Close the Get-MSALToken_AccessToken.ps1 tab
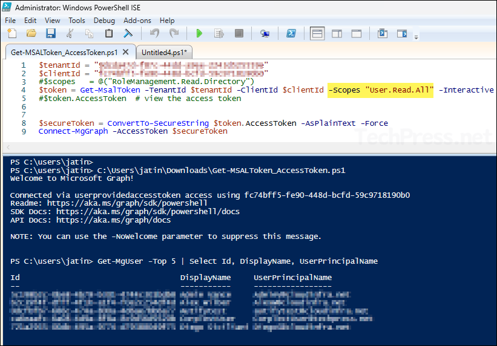 tap(126, 52)
